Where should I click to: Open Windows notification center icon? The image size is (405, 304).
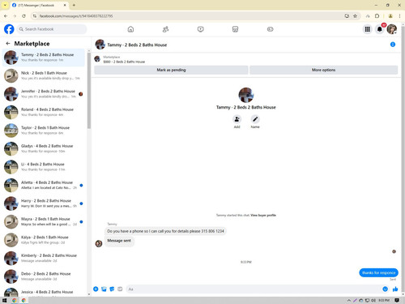[397, 300]
